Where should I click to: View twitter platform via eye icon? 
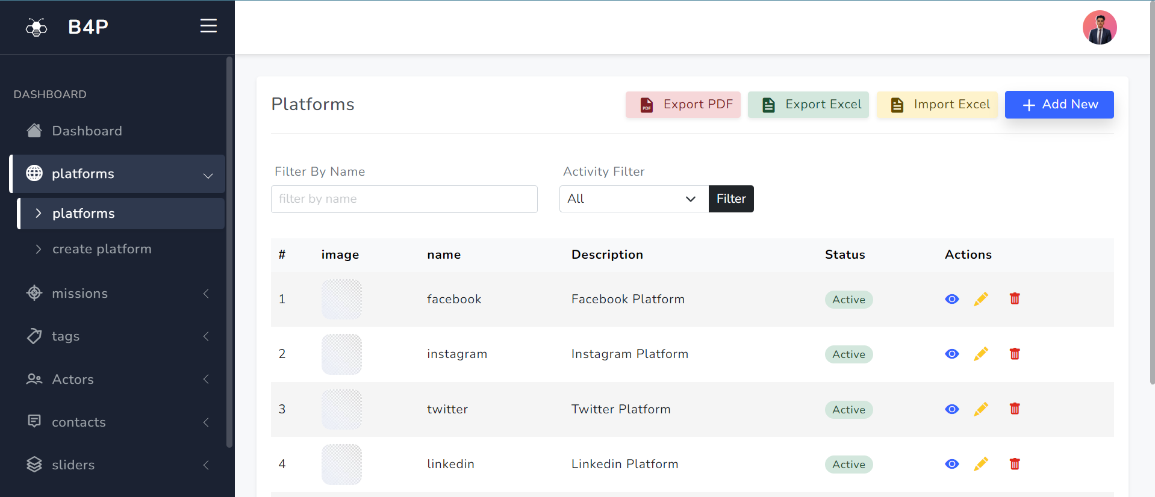(x=951, y=409)
